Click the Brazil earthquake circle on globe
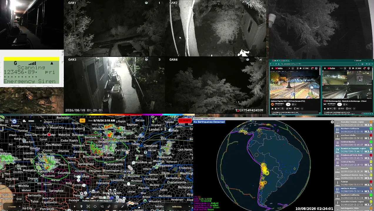The height and width of the screenshot is (211, 374). click(294, 169)
